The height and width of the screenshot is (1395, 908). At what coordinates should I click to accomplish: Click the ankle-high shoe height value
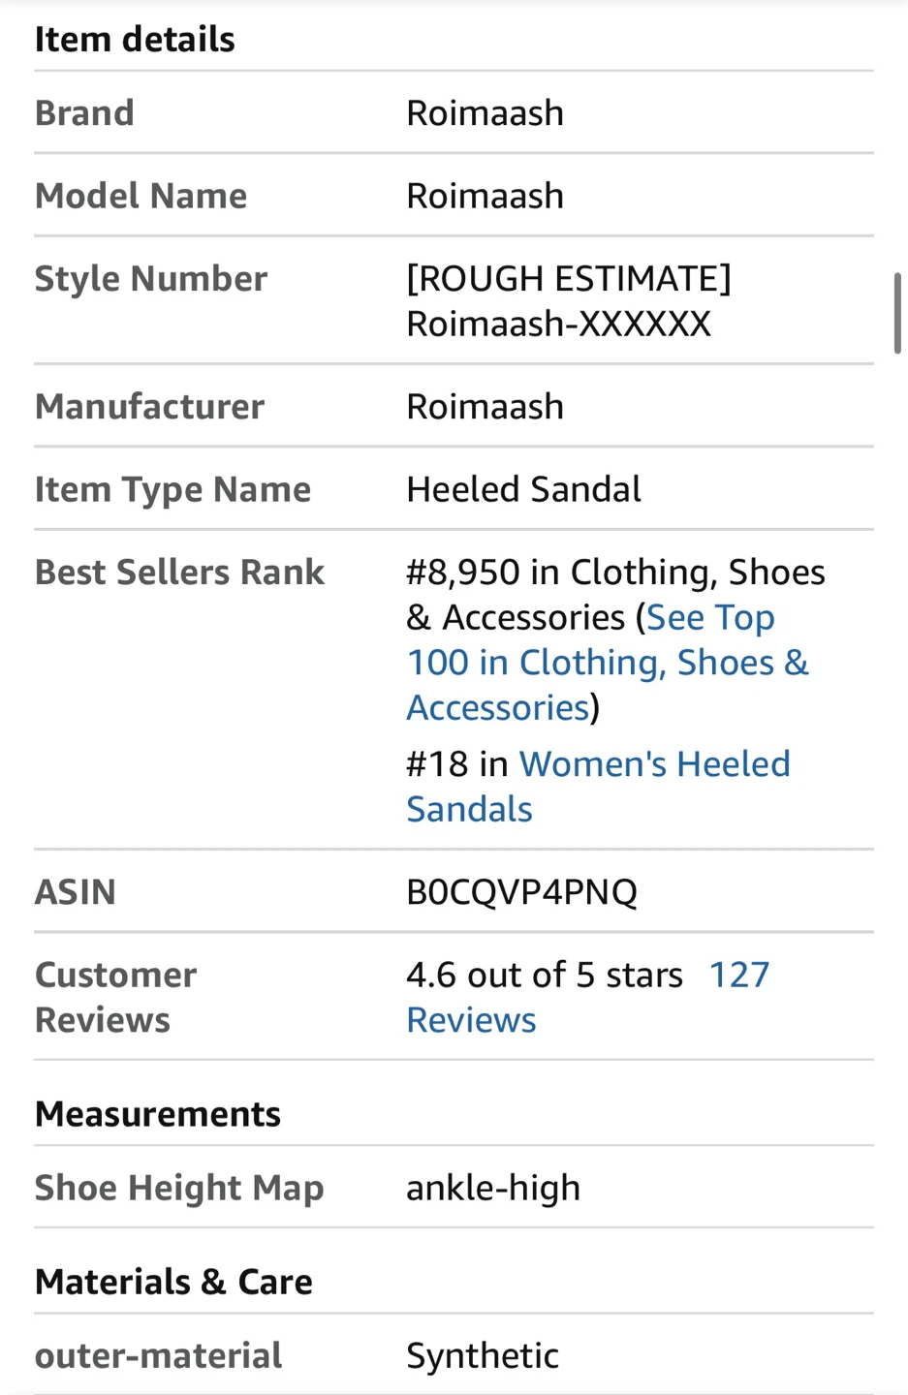click(492, 1188)
